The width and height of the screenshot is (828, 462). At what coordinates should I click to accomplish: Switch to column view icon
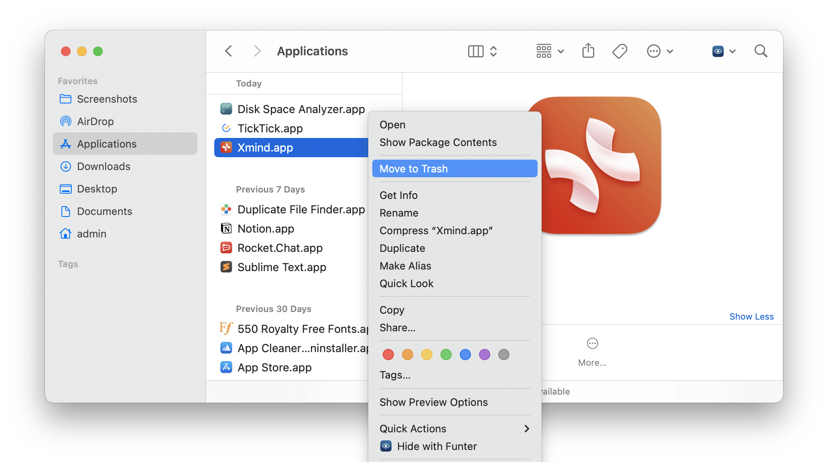476,51
